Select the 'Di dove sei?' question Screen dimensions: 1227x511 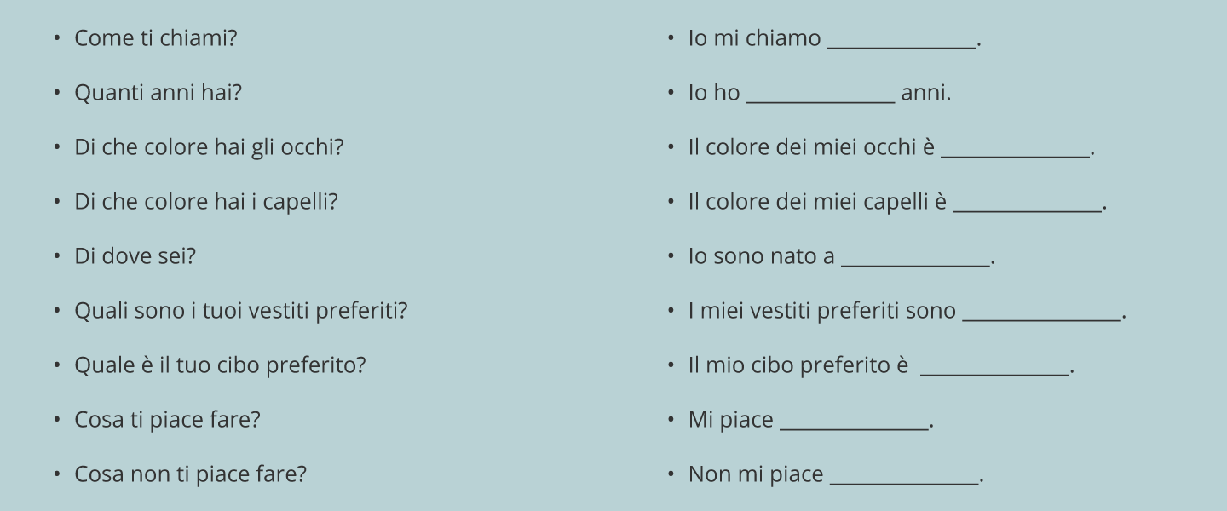click(x=135, y=256)
